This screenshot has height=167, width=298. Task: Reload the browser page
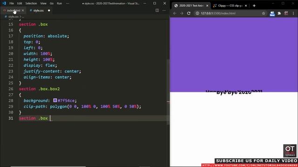[x=189, y=13]
